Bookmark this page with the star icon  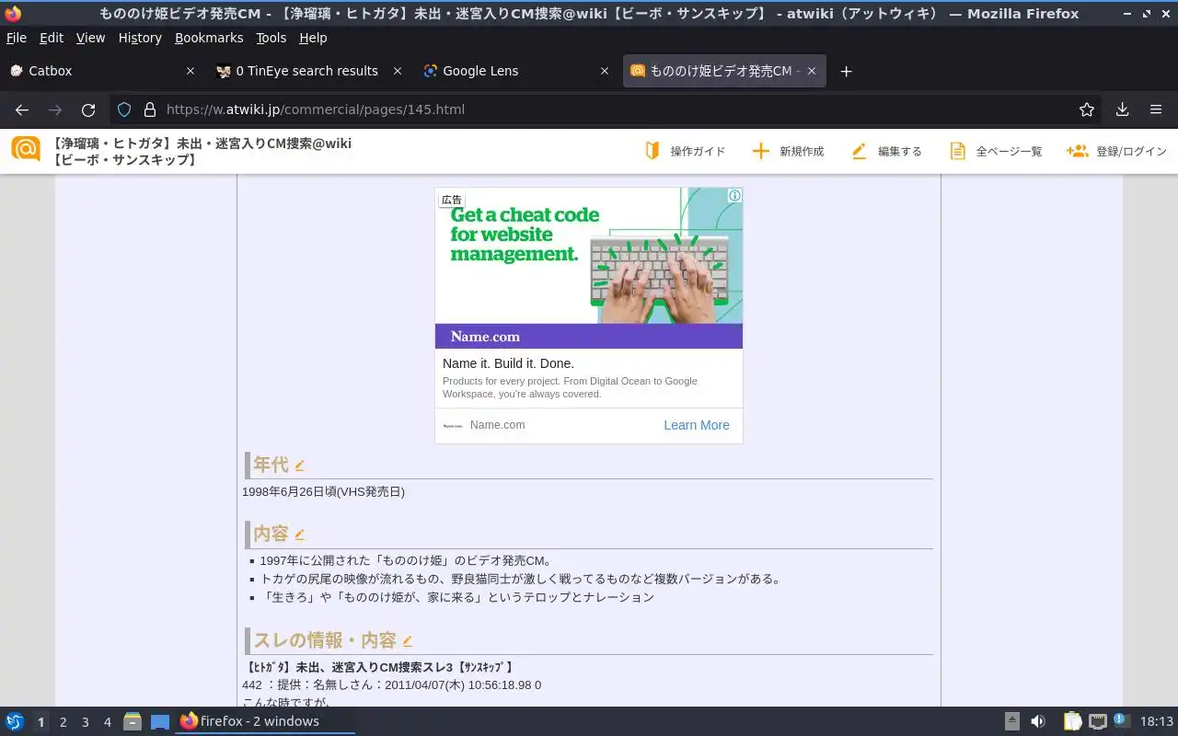(1087, 109)
